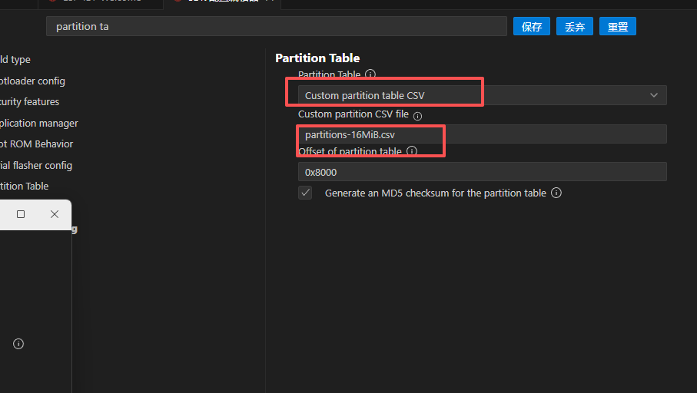Show info for Partition Table setting
Viewport: 697px width, 393px height.
[x=370, y=74]
